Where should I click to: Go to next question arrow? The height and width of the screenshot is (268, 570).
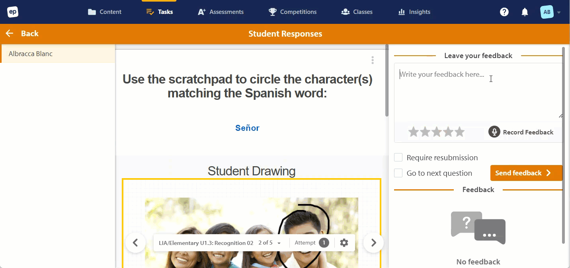coord(373,243)
